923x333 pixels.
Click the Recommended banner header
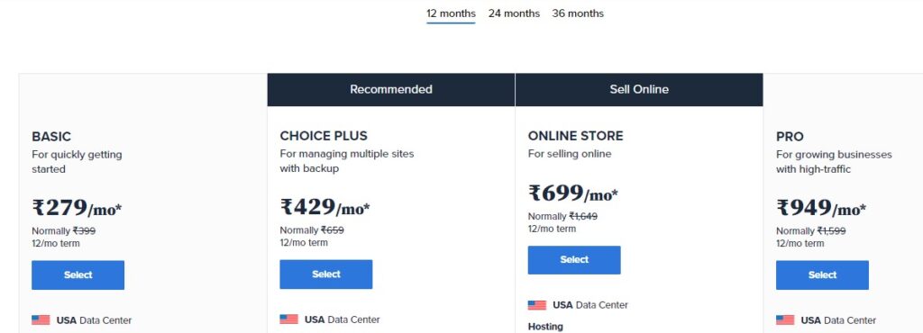point(391,89)
